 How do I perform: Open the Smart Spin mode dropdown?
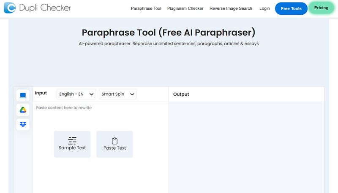pos(118,94)
